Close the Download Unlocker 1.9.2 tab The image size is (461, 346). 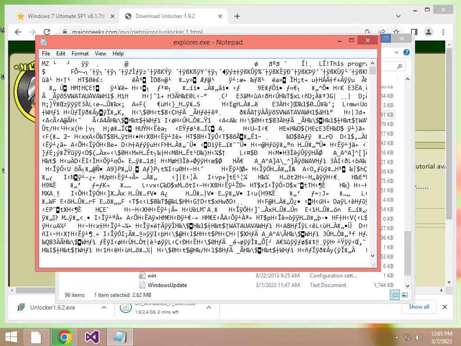[220, 17]
